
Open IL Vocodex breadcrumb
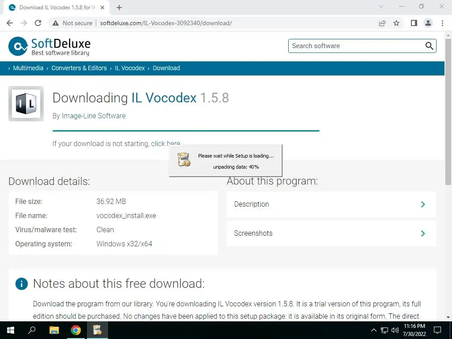pyautogui.click(x=130, y=68)
